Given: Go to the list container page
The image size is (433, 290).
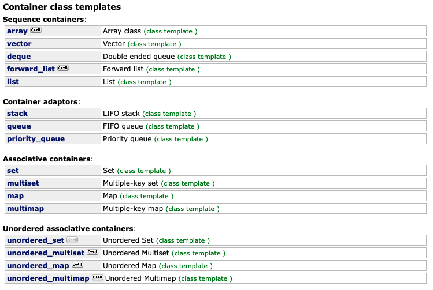Looking at the screenshot, I should [x=13, y=82].
